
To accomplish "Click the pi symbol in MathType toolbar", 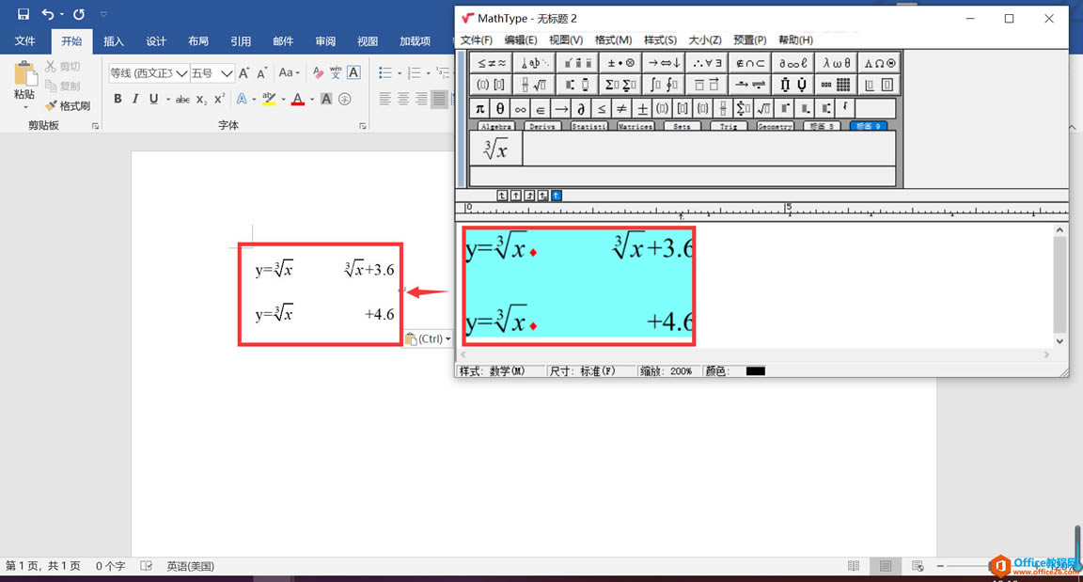I will pos(479,109).
